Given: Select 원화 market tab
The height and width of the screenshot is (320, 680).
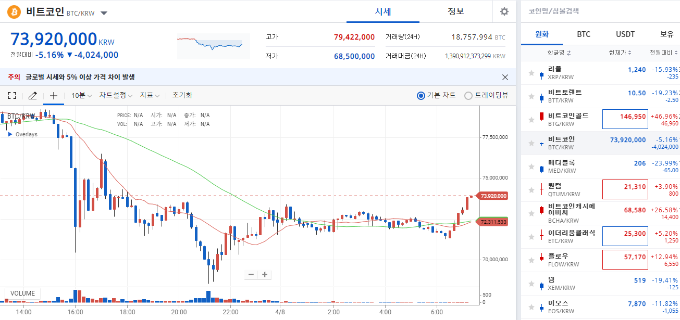Looking at the screenshot, I should point(542,34).
